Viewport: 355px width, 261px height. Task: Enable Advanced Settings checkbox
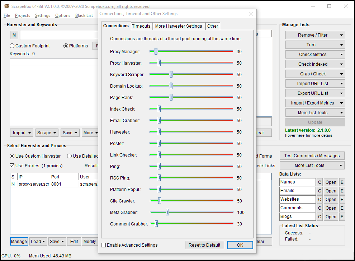[x=104, y=245]
